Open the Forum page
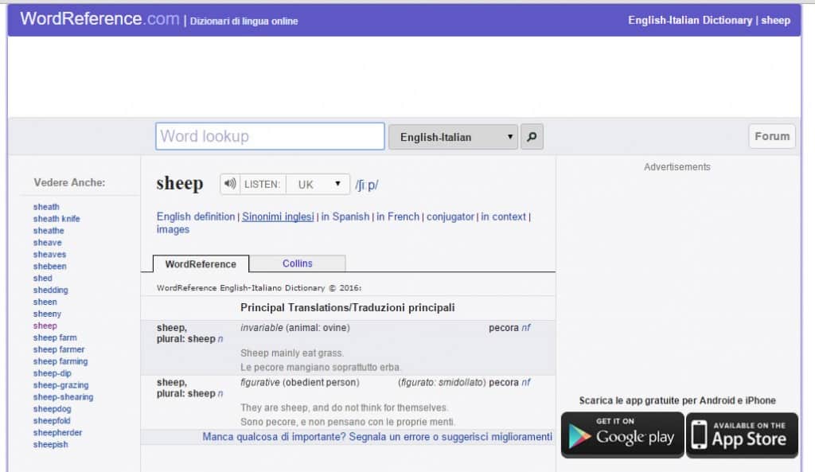The image size is (815, 472). tap(771, 135)
